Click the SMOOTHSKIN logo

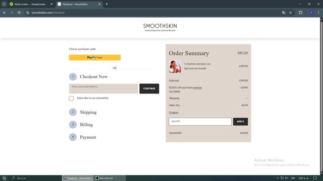click(160, 27)
